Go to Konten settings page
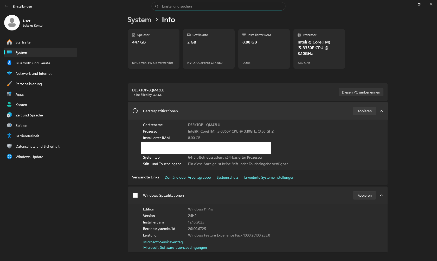 pos(21,105)
